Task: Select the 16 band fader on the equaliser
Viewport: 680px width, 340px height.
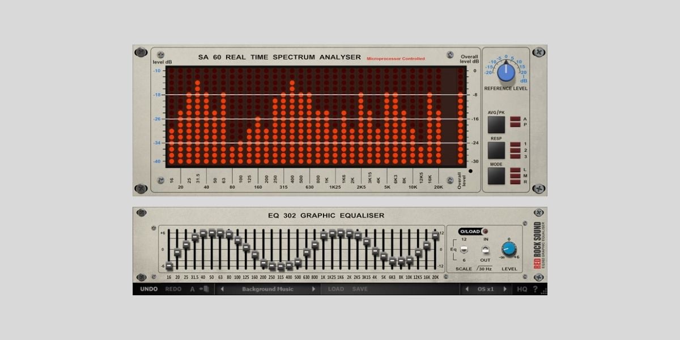Action: [x=169, y=266]
